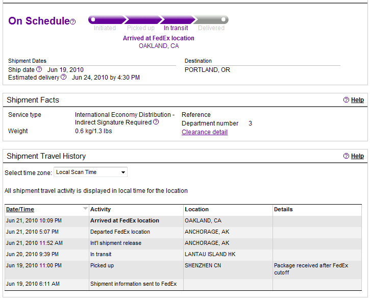Open Help link in Shipment Facts section
The height and width of the screenshot is (300, 370).
[x=357, y=100]
